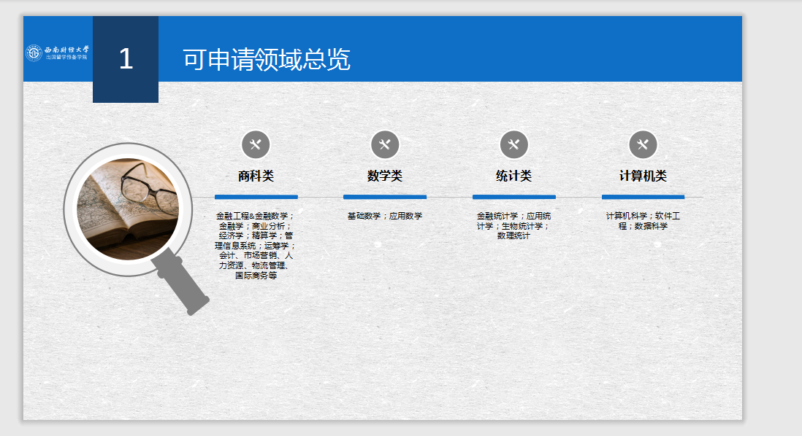Click the tools icon above 商科类

pyautogui.click(x=256, y=144)
